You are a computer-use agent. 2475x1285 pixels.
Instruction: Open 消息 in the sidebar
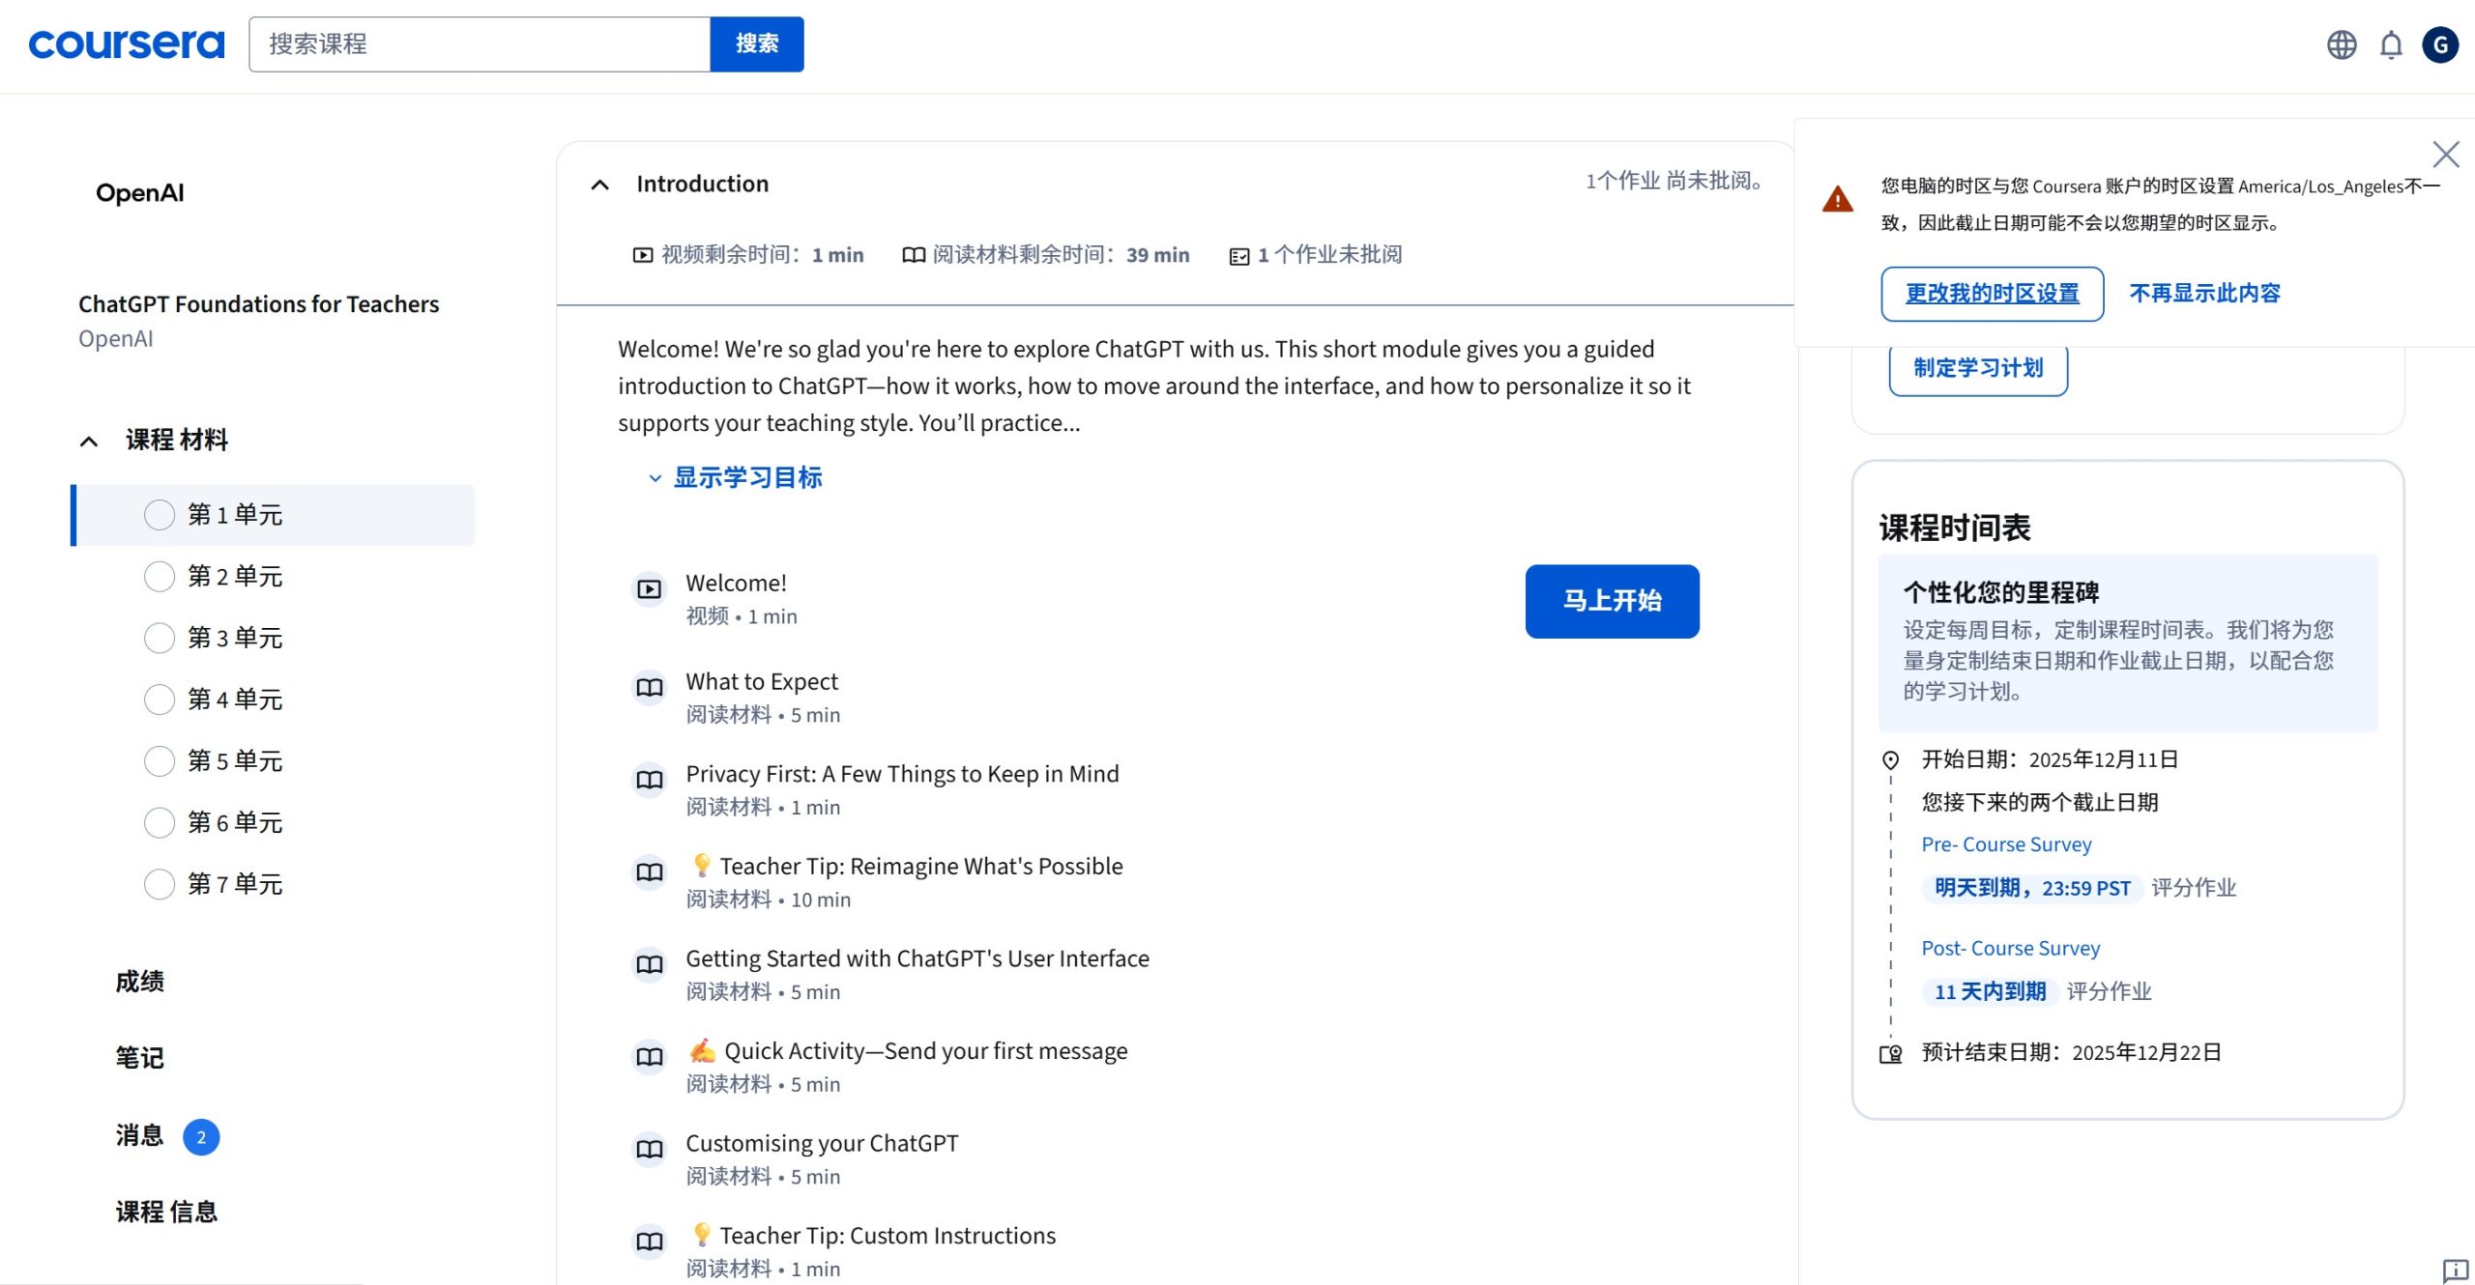pos(139,1136)
